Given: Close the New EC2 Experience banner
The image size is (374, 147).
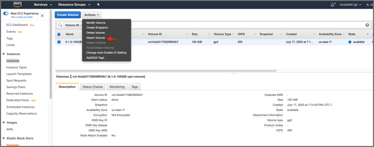Looking at the screenshot, I should (x=42, y=16).
